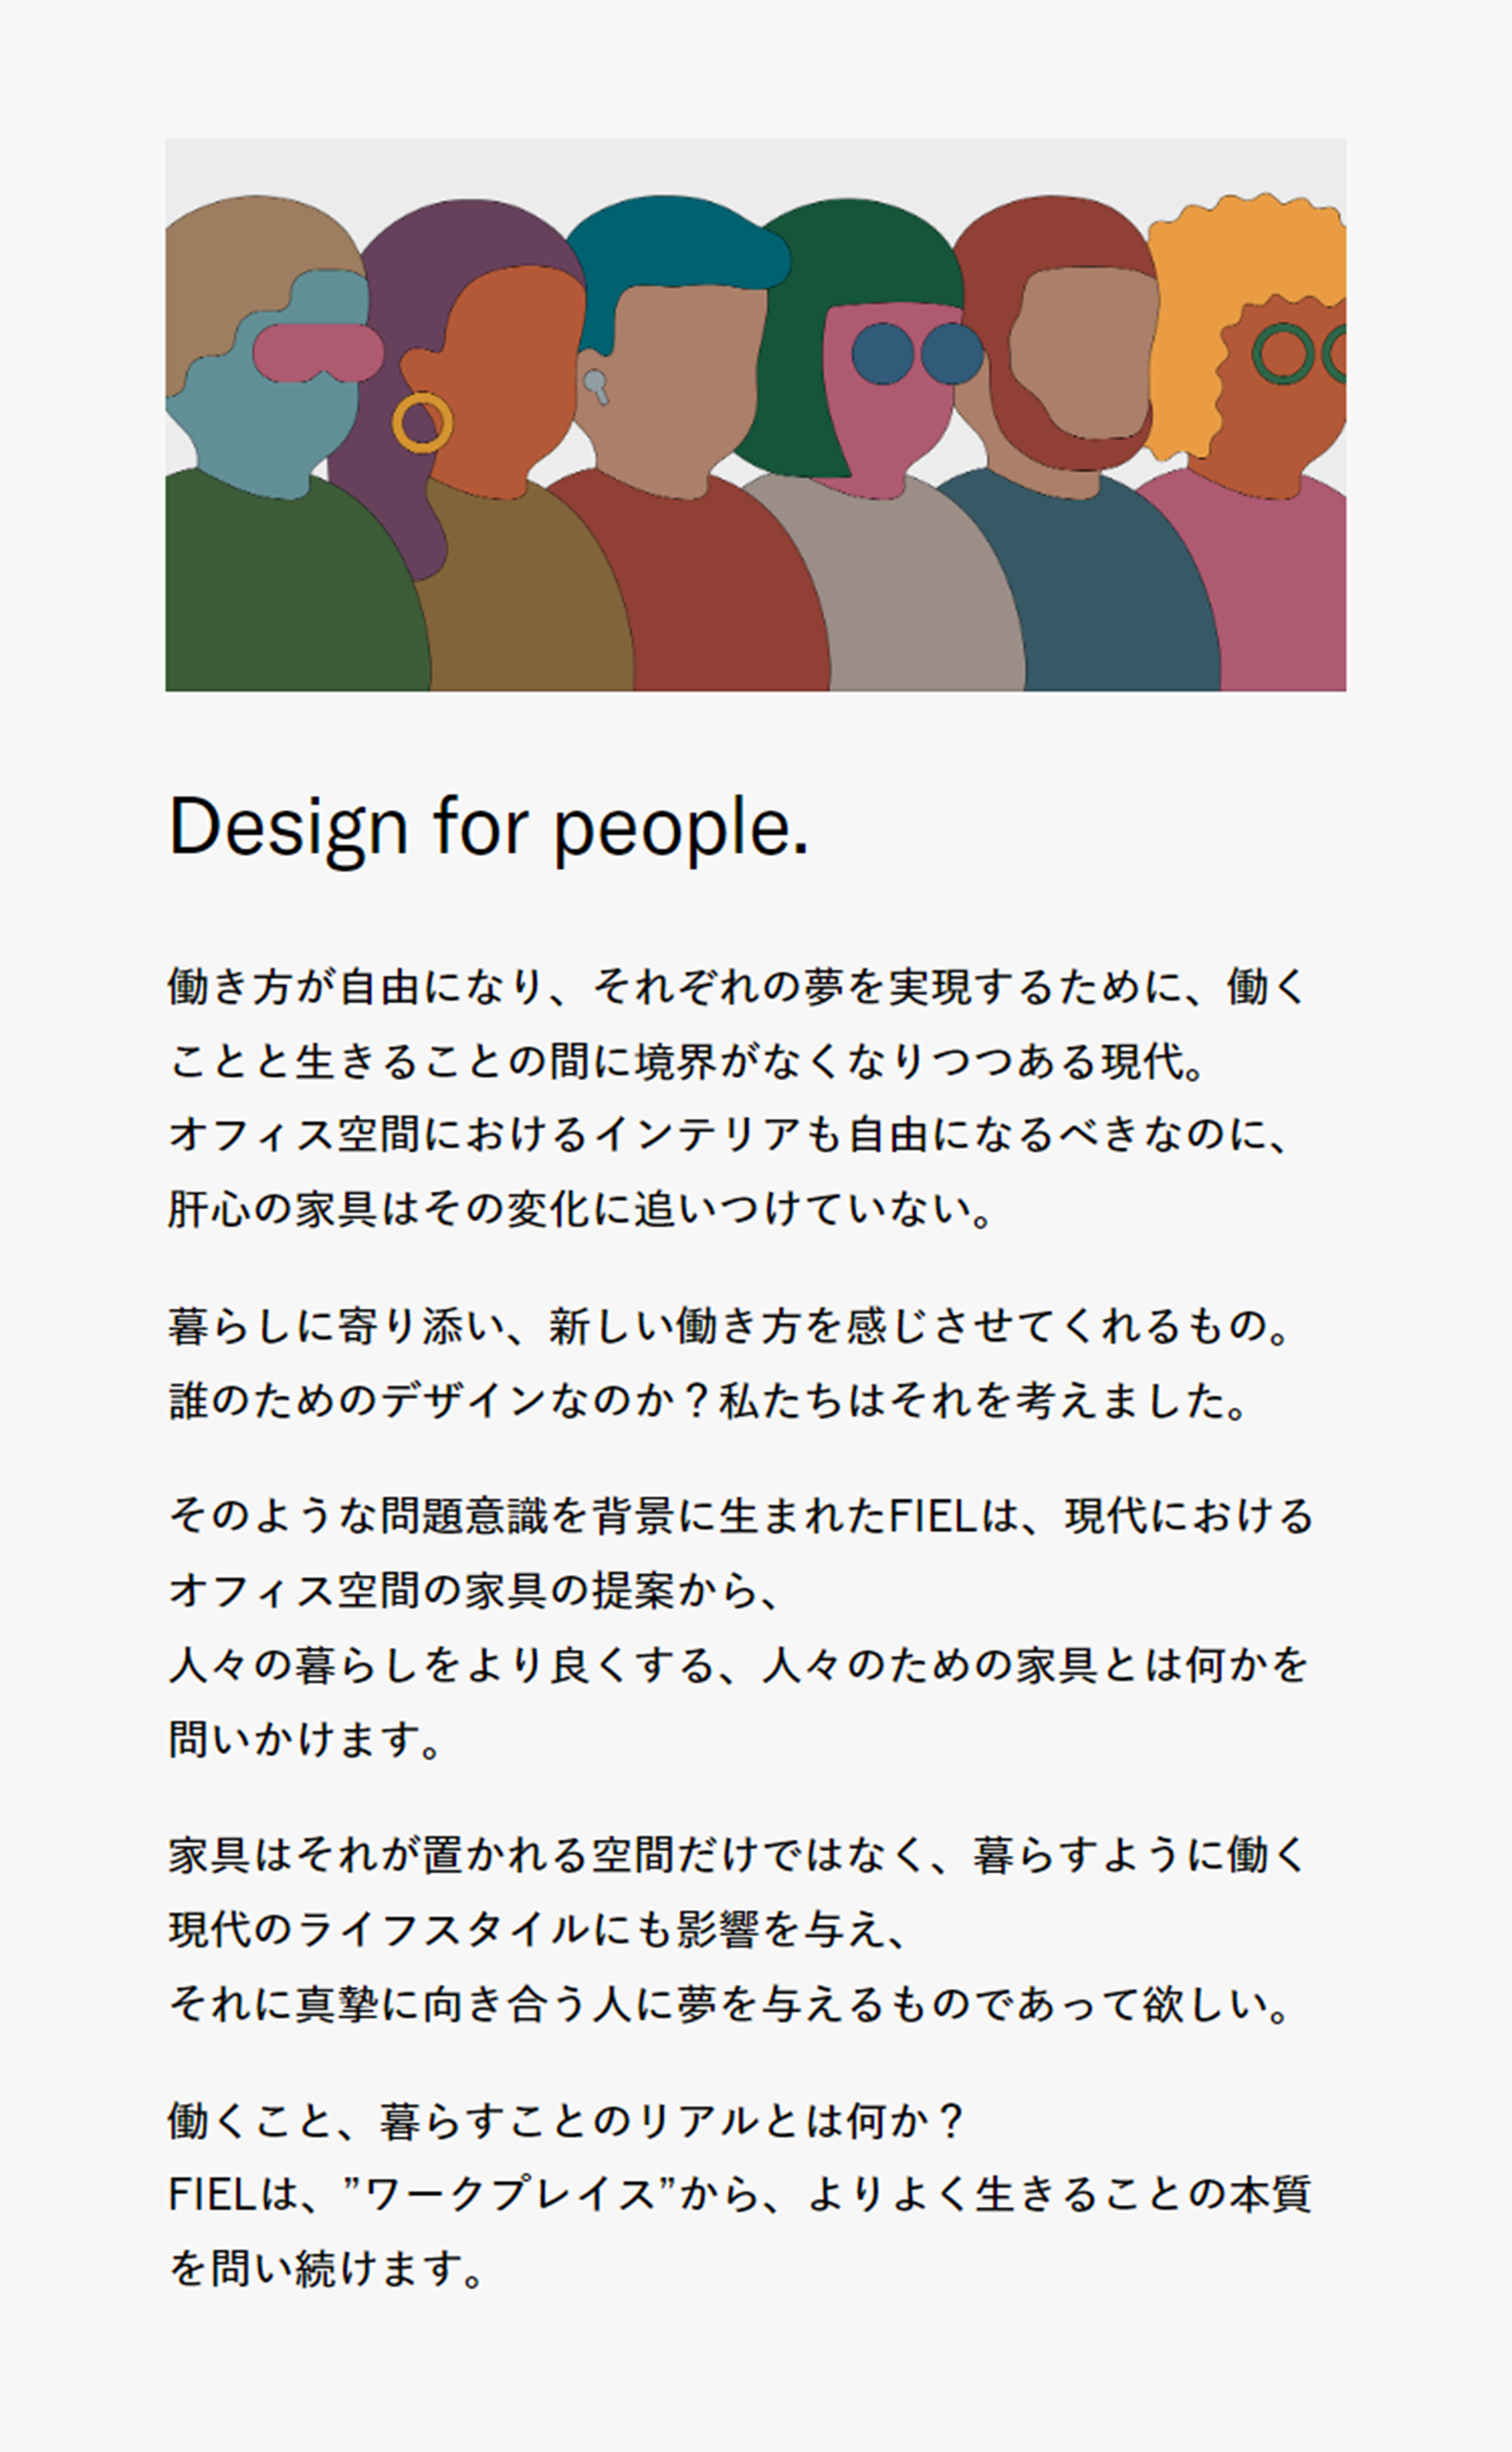Click the gold hoop earring in illustration
The height and width of the screenshot is (2452, 1512).
click(422, 422)
